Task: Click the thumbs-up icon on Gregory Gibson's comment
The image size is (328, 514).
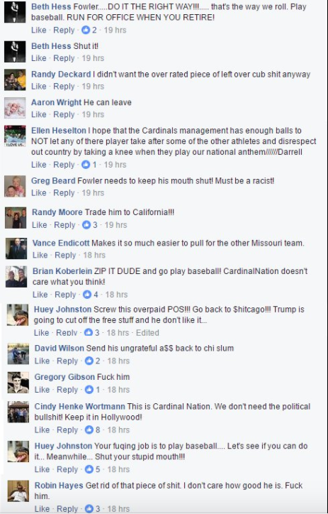Action: coord(89,390)
